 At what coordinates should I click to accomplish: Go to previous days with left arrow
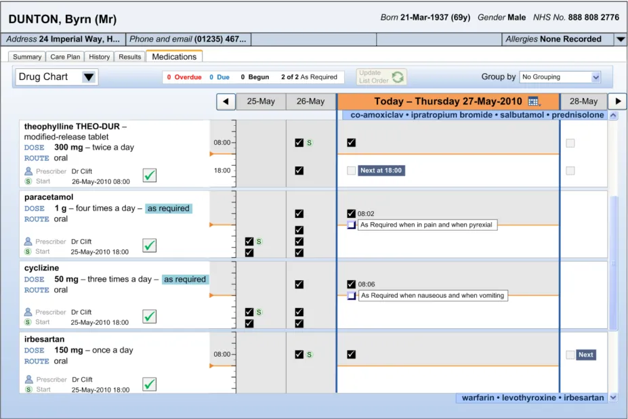coord(226,102)
